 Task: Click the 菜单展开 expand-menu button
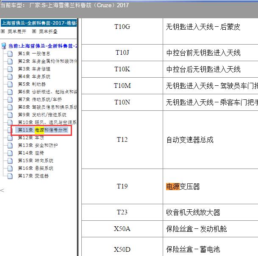[14, 31]
